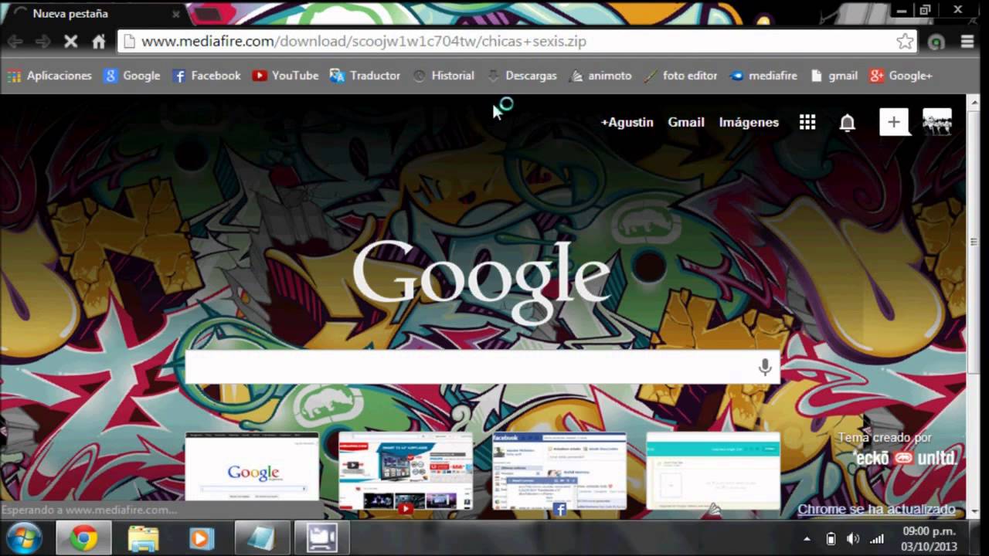Open the Facebook bookmark
Image resolution: width=989 pixels, height=556 pixels.
click(x=206, y=76)
